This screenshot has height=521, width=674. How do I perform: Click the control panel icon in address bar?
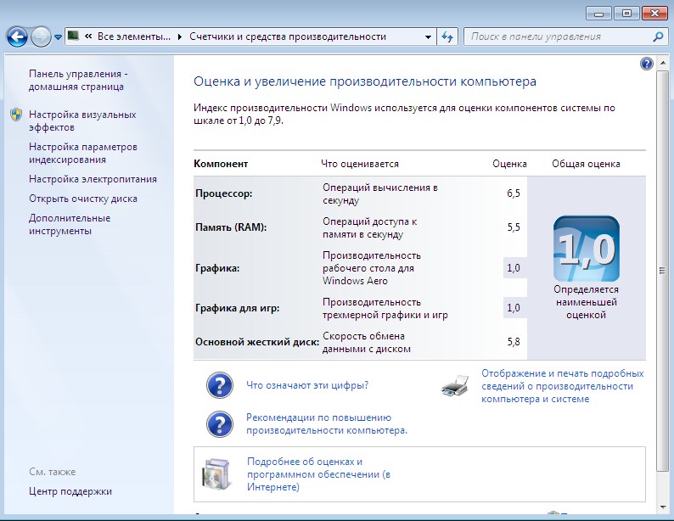[74, 36]
